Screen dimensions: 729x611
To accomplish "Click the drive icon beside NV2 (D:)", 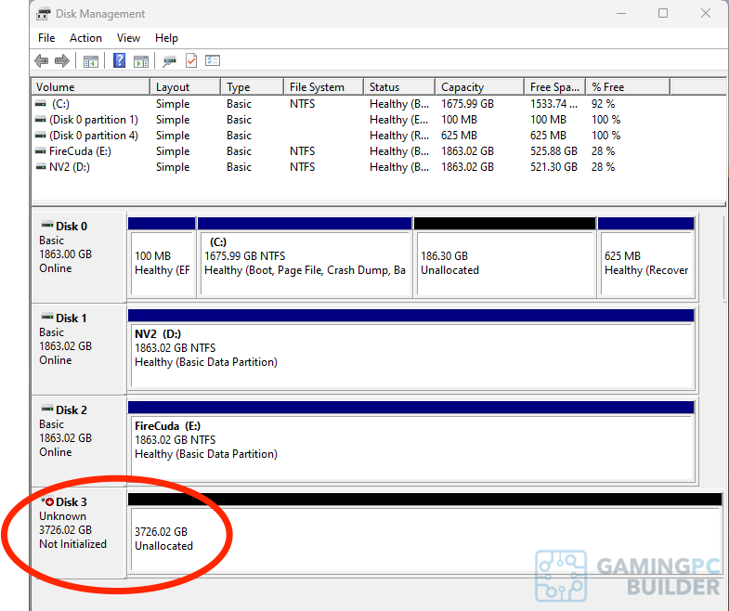I will pos(41,167).
